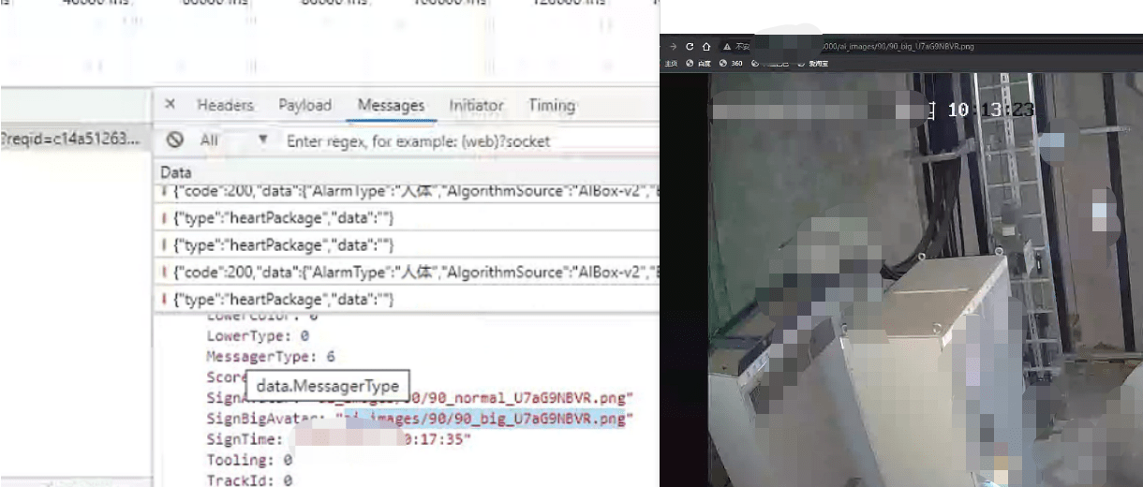The image size is (1143, 487).
Task: Reload the page in image browser window
Action: (x=690, y=46)
